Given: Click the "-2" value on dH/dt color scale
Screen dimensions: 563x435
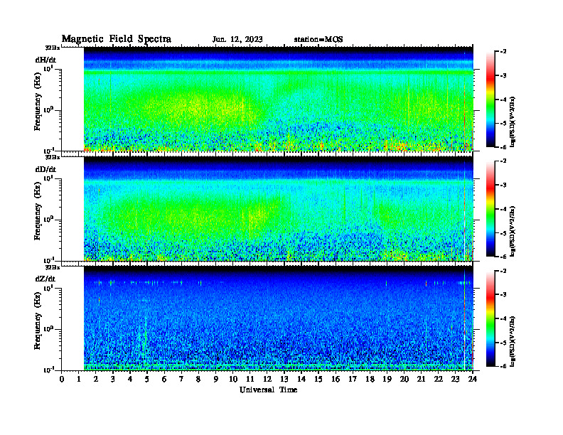Looking at the screenshot, I should [x=503, y=52].
